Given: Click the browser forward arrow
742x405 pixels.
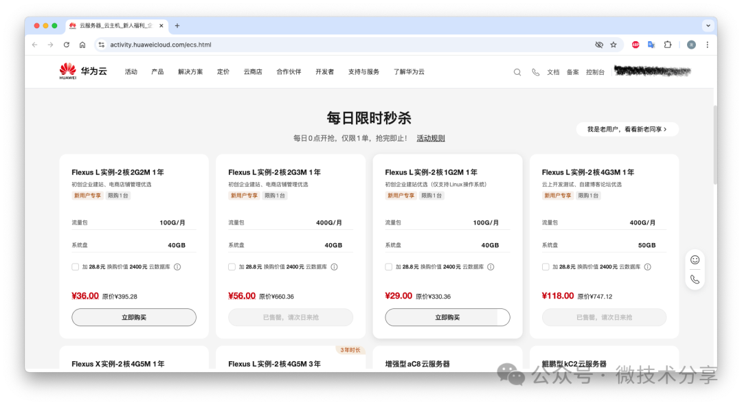Looking at the screenshot, I should tap(50, 45).
